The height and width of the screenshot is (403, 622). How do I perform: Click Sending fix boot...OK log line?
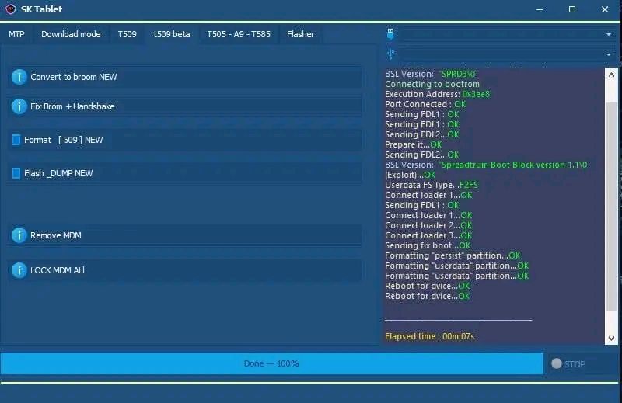[x=428, y=245]
